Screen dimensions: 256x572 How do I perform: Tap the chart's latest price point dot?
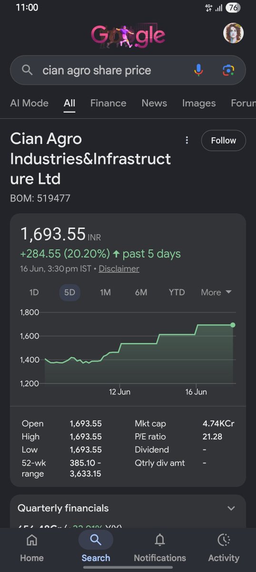(233, 325)
